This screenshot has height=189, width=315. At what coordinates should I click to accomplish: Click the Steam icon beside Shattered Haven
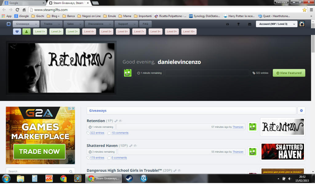[x=131, y=146]
